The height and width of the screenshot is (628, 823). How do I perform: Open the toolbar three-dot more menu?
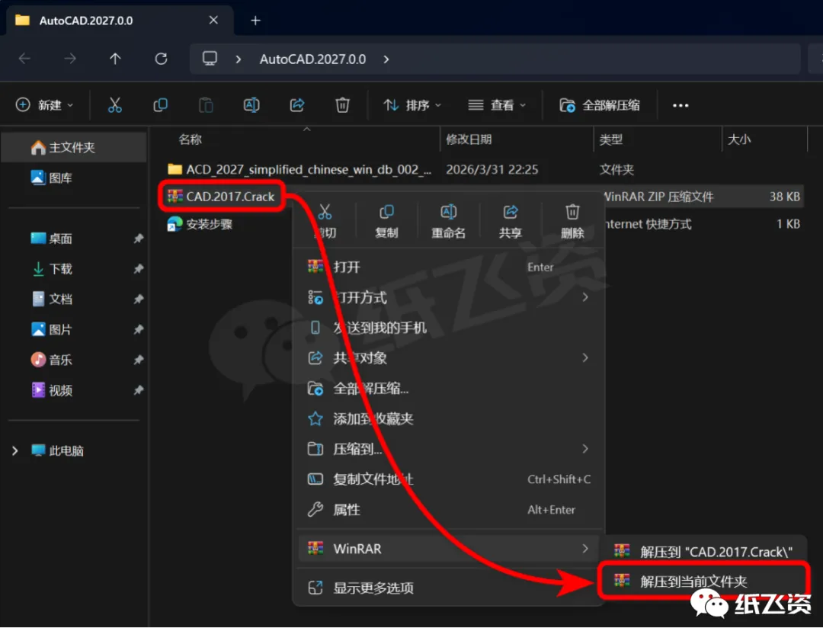click(680, 105)
